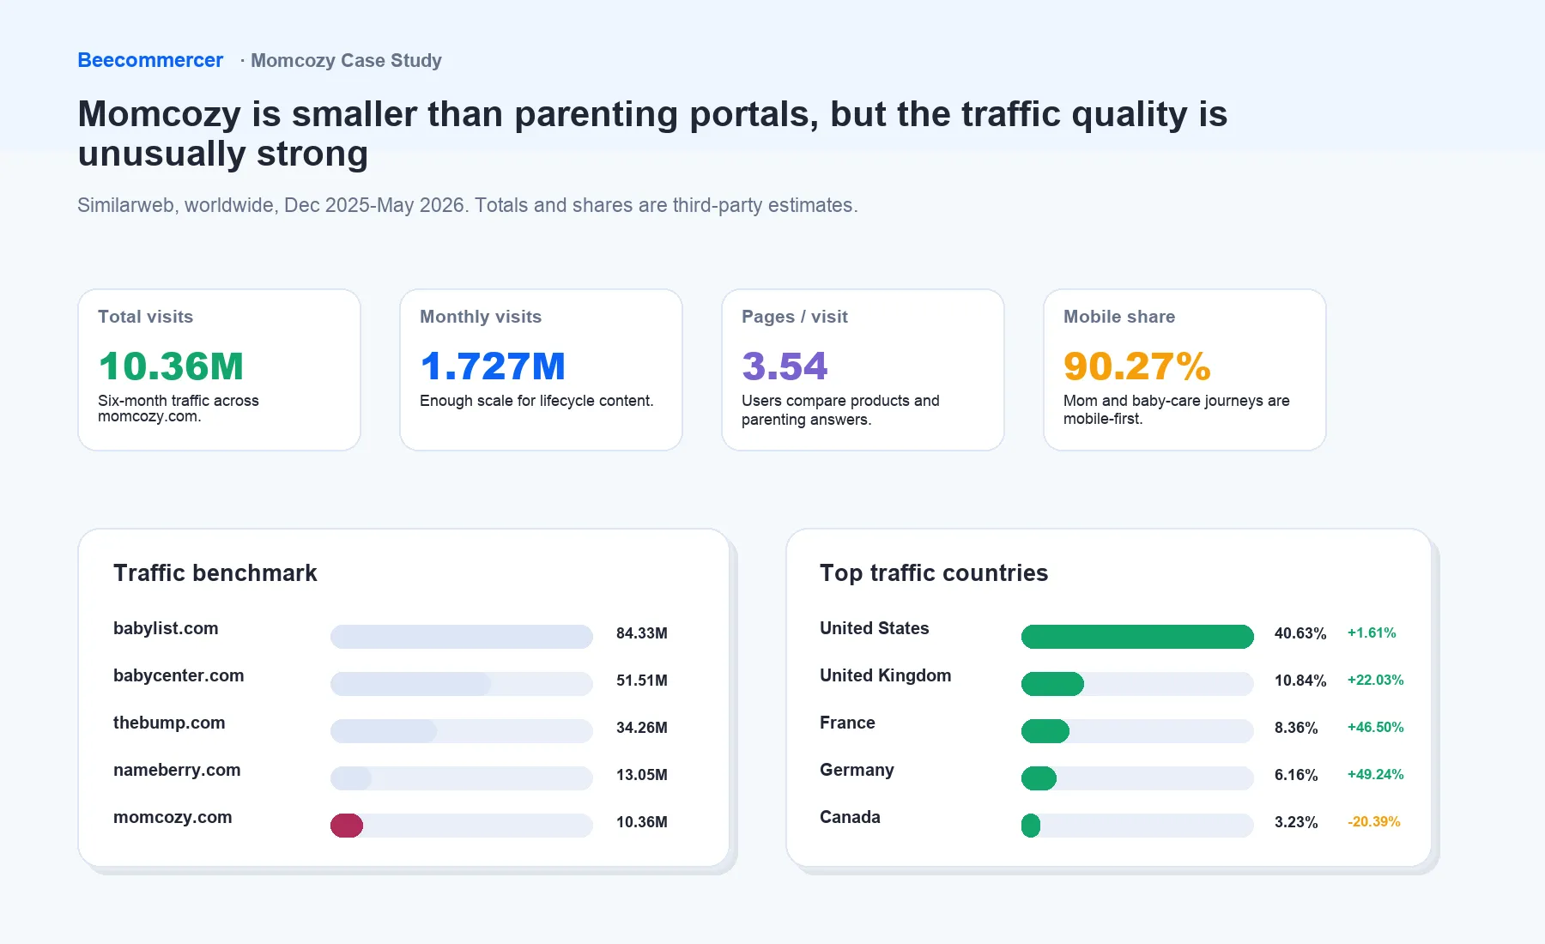Click the momcozy.com red traffic bar
The width and height of the screenshot is (1545, 944).
347,826
